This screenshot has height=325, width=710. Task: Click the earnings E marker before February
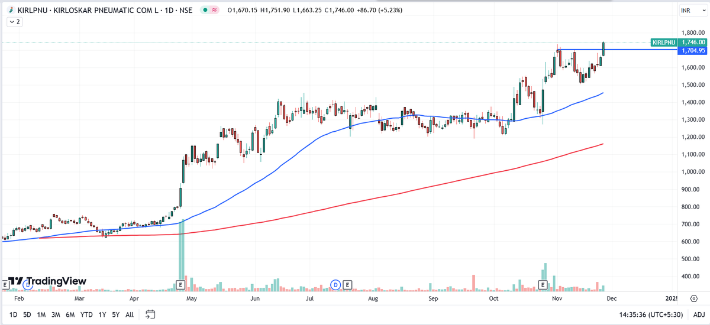coord(5,285)
